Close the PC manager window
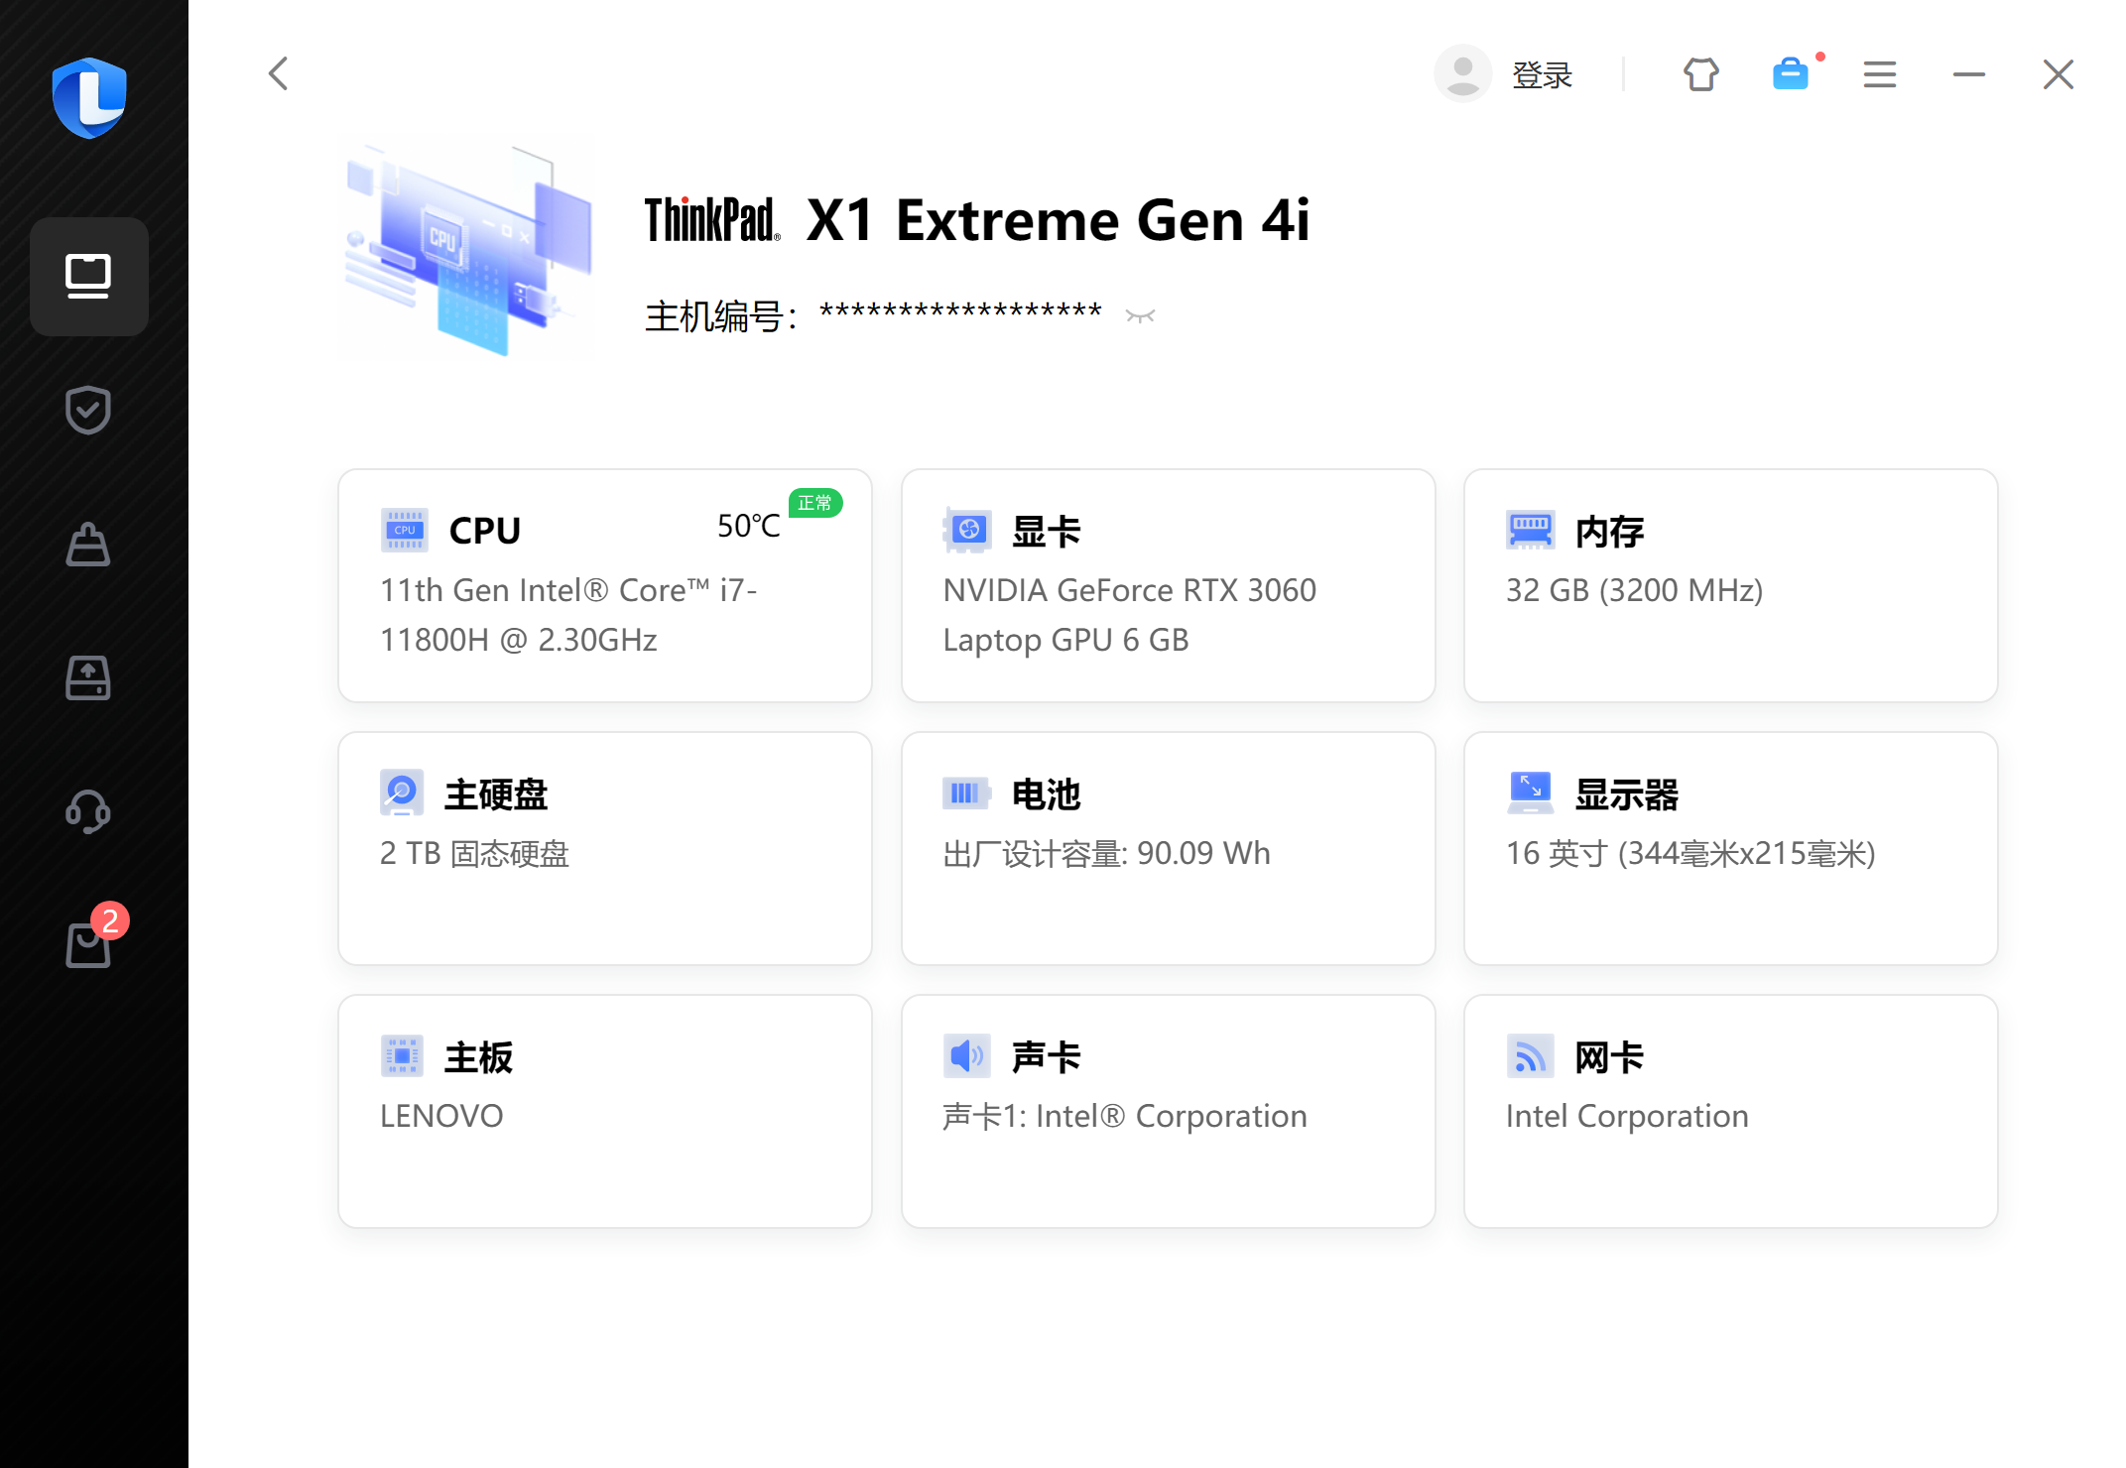The height and width of the screenshot is (1468, 2126). click(2058, 74)
